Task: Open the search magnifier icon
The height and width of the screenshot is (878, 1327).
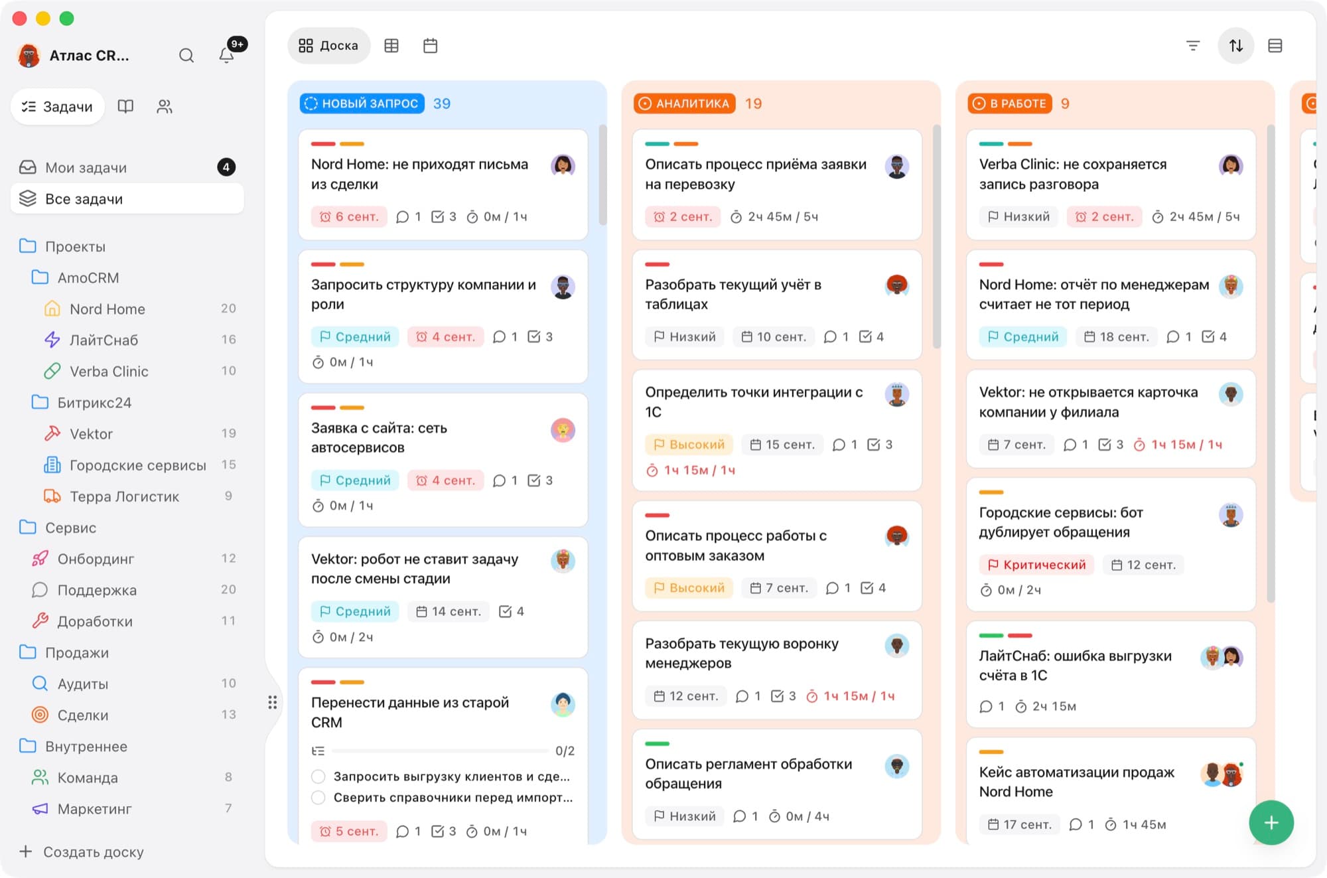Action: tap(186, 55)
